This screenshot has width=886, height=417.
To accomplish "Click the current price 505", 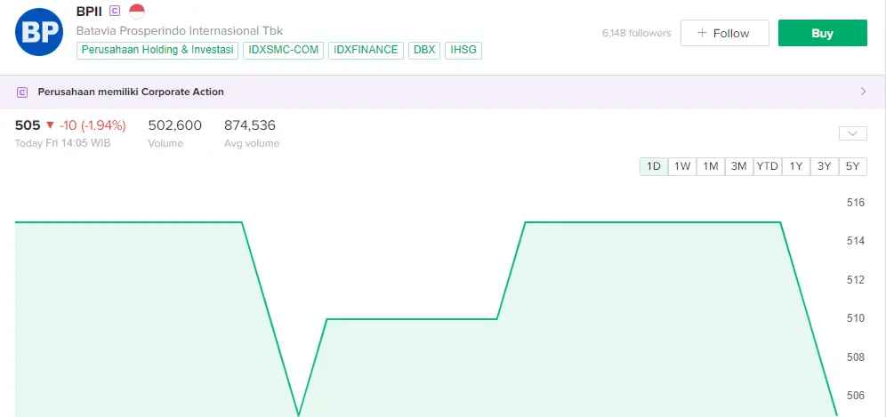I will click(28, 125).
